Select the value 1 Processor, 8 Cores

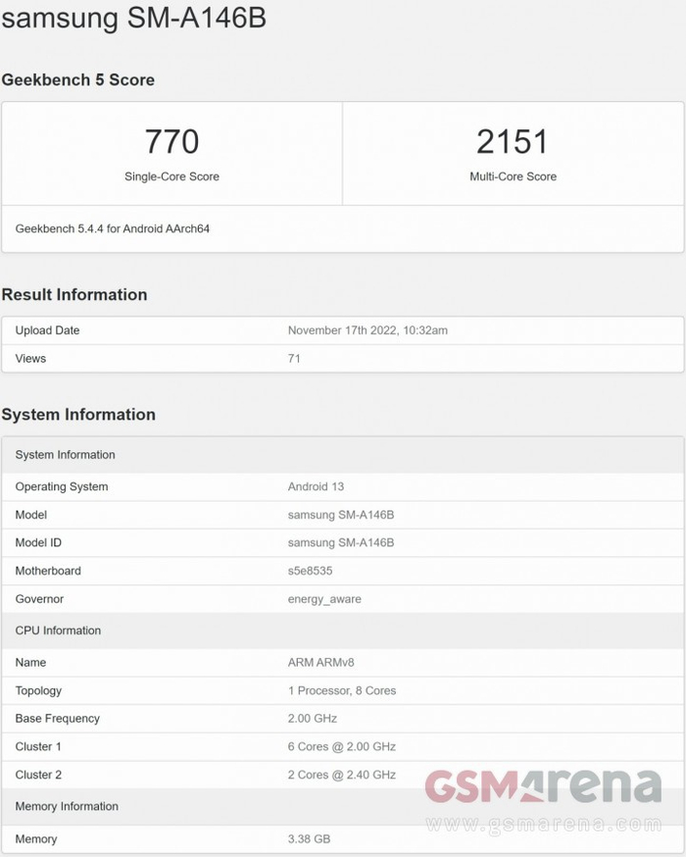coord(342,691)
